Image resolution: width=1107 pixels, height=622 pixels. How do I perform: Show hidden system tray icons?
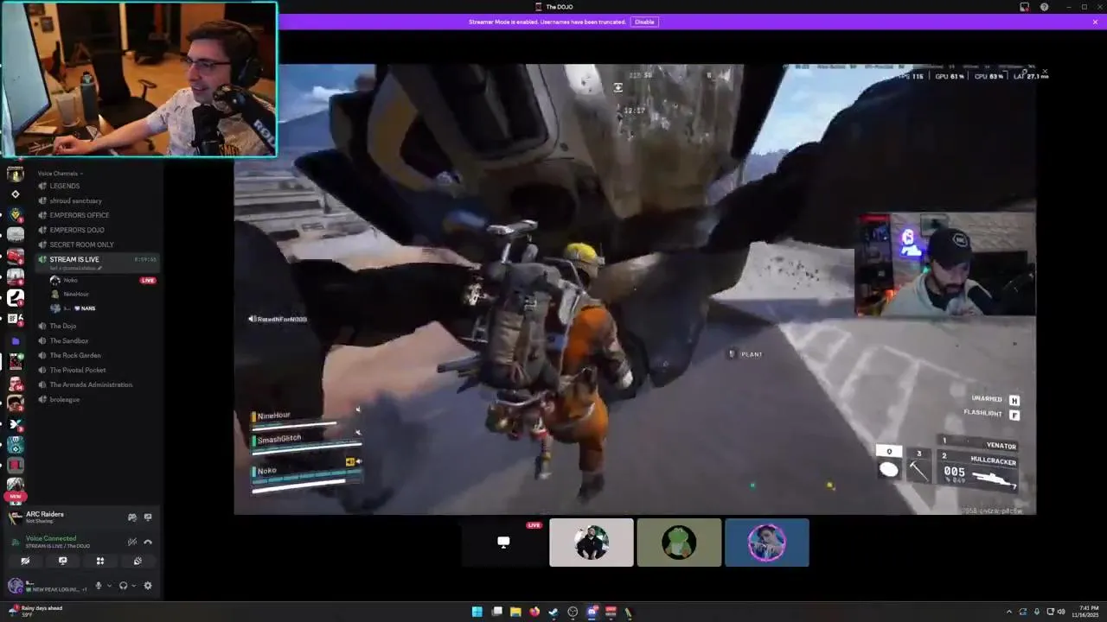click(1008, 612)
